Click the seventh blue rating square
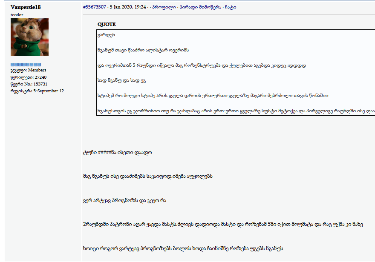Image resolution: width=375 pixels, height=262 pixels. tap(35, 65)
